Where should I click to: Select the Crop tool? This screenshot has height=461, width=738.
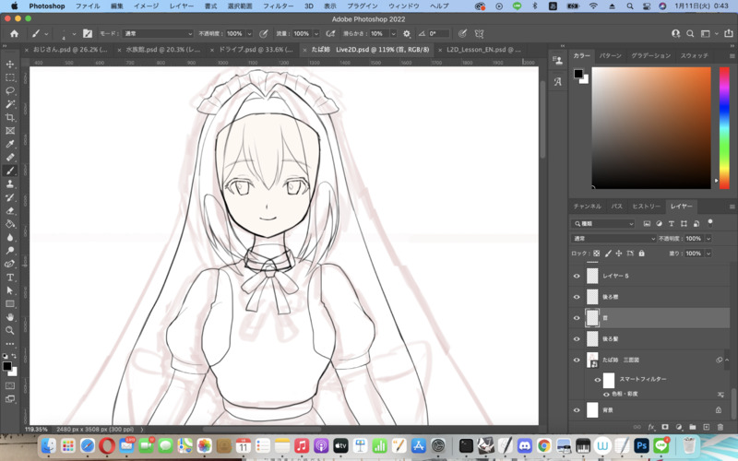[11, 118]
